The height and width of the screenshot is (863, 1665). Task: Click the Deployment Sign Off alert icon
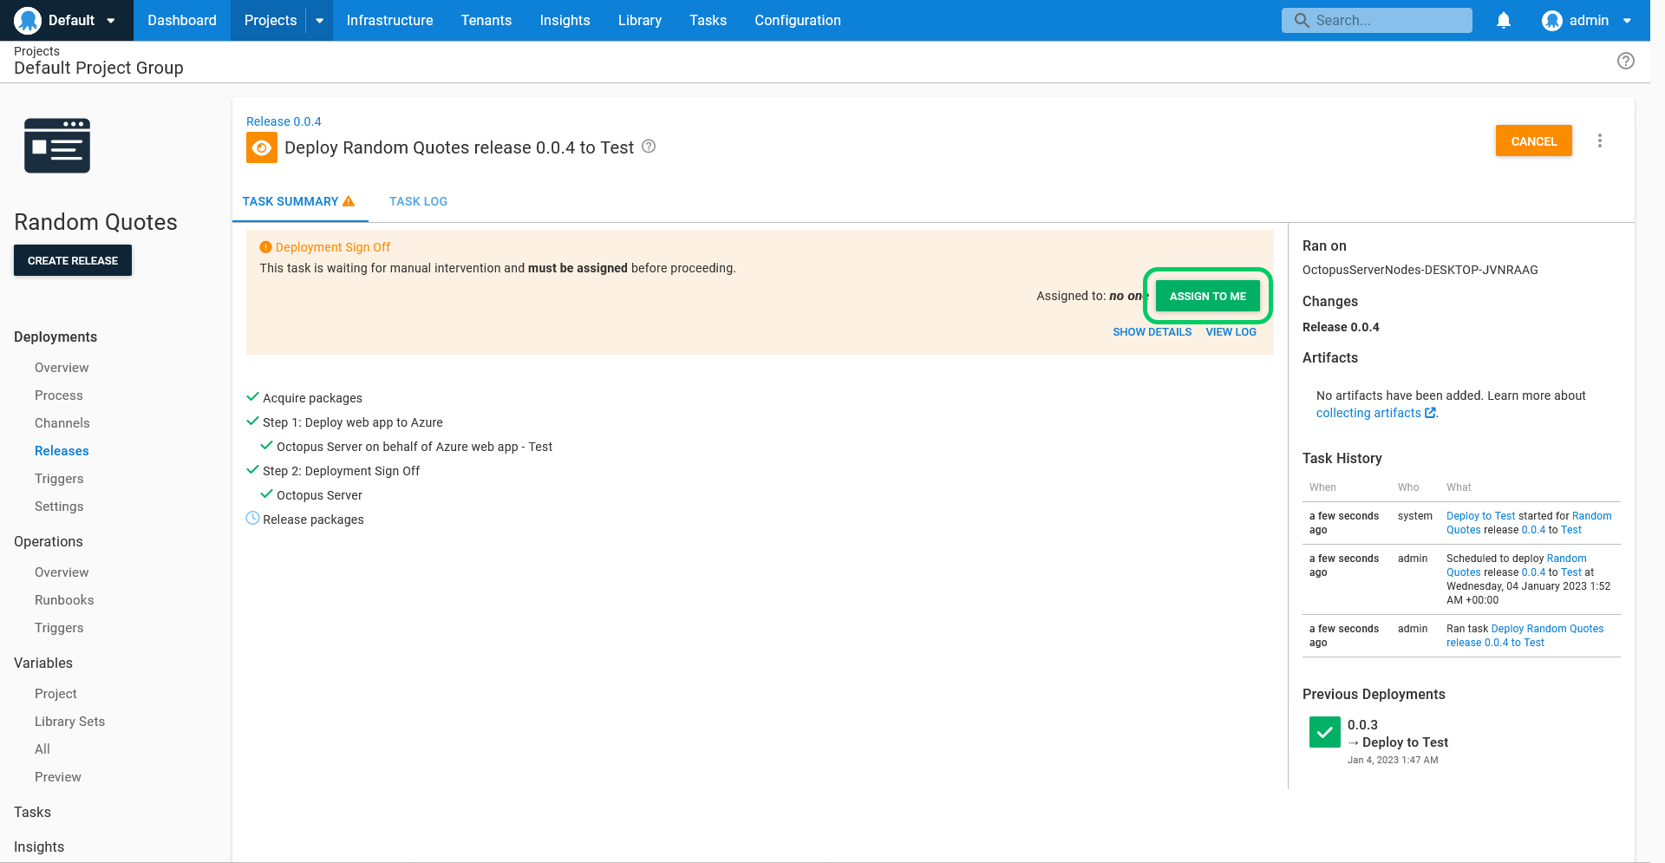(x=266, y=247)
